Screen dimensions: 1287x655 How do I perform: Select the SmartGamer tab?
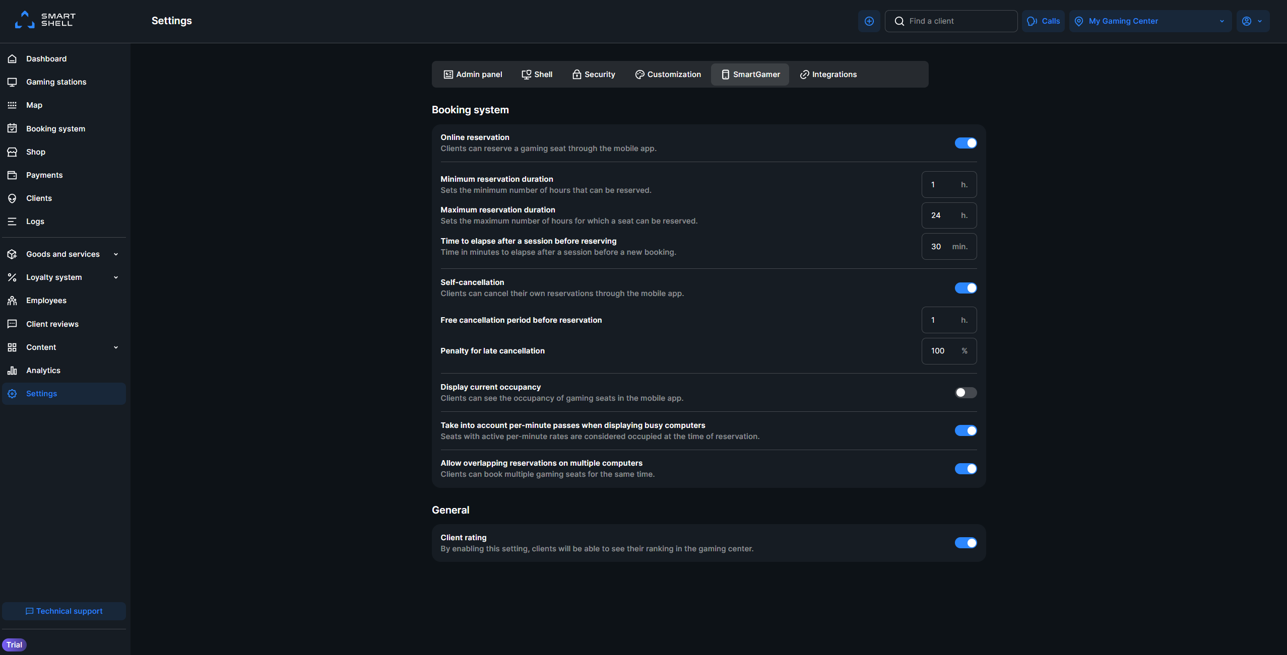click(x=750, y=75)
